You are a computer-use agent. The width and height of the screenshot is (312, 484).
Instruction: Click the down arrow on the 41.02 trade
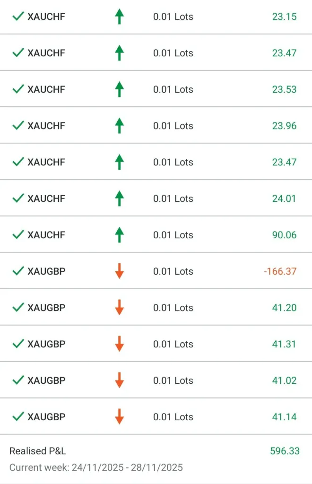click(x=119, y=380)
